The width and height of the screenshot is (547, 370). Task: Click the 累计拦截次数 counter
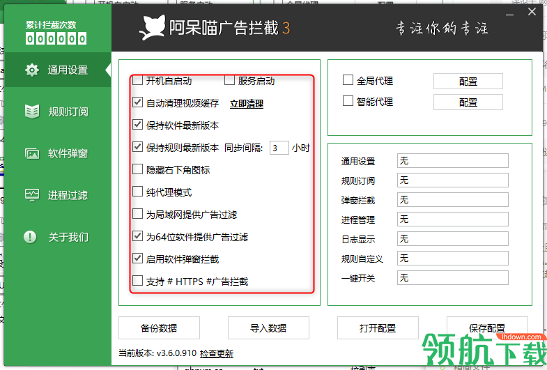(x=56, y=38)
